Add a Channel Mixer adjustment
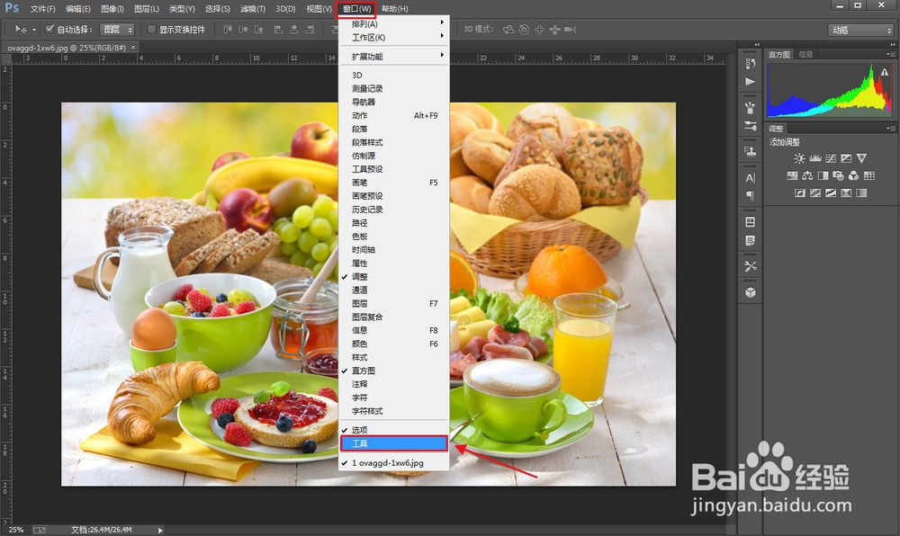Viewport: 900px width, 536px height. (854, 175)
